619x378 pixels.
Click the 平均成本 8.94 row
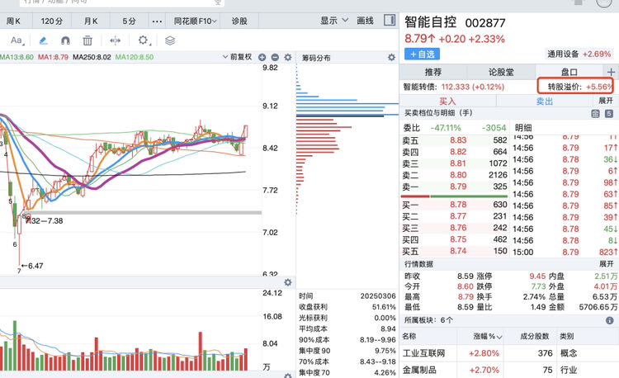(x=347, y=328)
